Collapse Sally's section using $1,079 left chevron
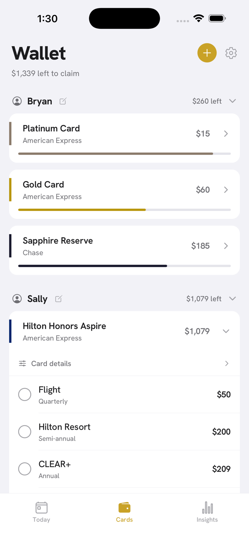Viewport: 249px width, 542px height. [x=232, y=299]
